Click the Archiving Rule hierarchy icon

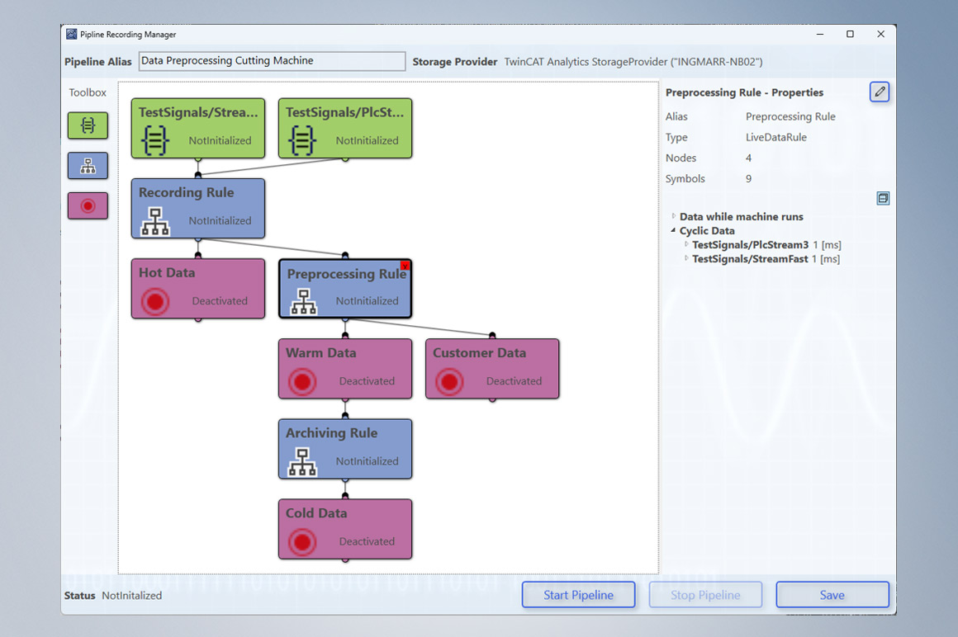tap(301, 462)
